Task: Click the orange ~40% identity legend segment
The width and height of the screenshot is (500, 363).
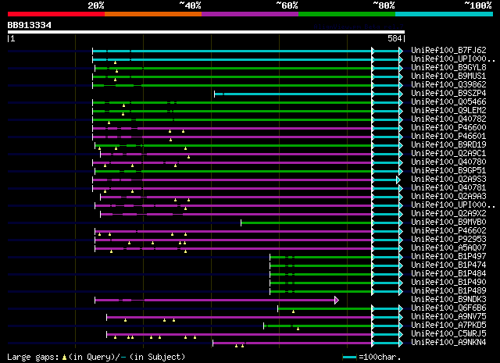Action: [x=153, y=14]
